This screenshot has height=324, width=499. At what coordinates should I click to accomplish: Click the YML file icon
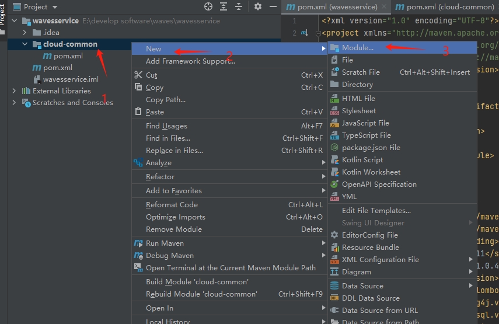[334, 196]
